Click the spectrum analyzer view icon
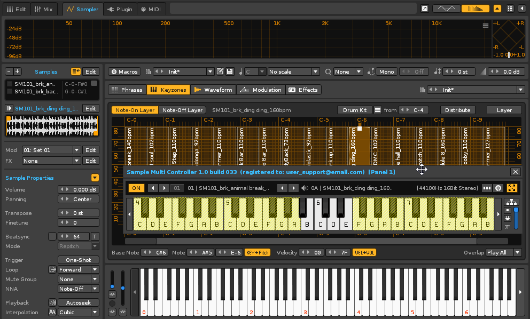This screenshot has height=319, width=530. 475,9
